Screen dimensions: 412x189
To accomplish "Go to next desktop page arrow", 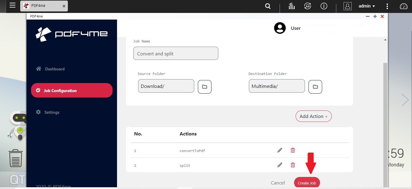I will 405,100.
